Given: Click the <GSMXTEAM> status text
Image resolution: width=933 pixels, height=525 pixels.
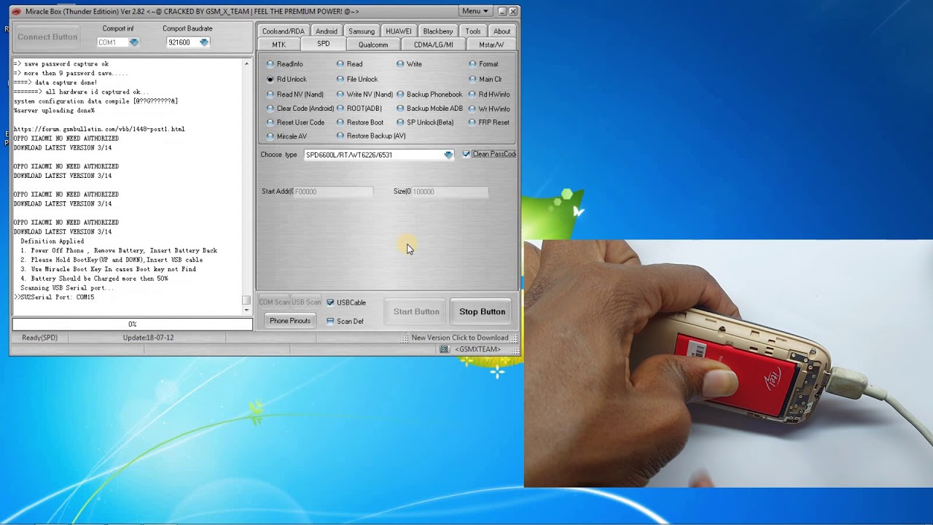Looking at the screenshot, I should pyautogui.click(x=477, y=349).
